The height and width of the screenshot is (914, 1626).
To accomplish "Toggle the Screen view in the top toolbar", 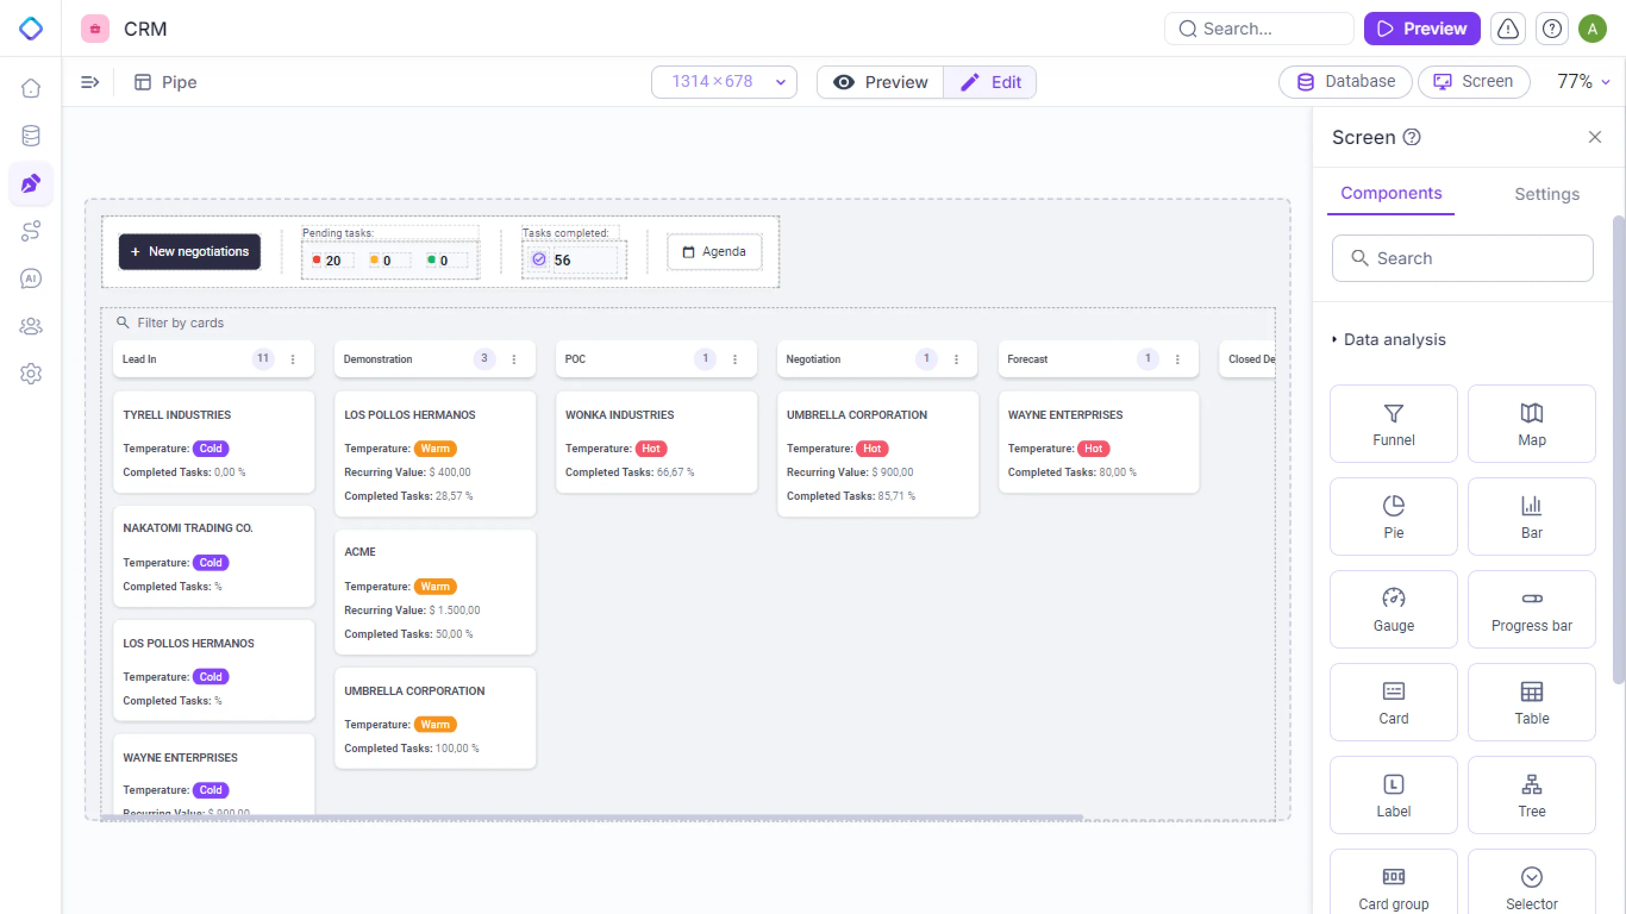I will coord(1473,82).
